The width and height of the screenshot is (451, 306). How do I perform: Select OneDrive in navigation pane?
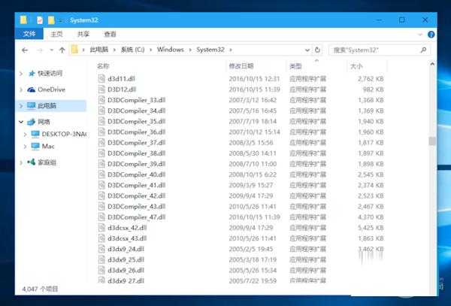(x=51, y=89)
